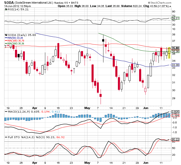The width and height of the screenshot is (181, 165).
Task: Click the blue MA(50) 33.38 legend entry
Action: [14, 38]
